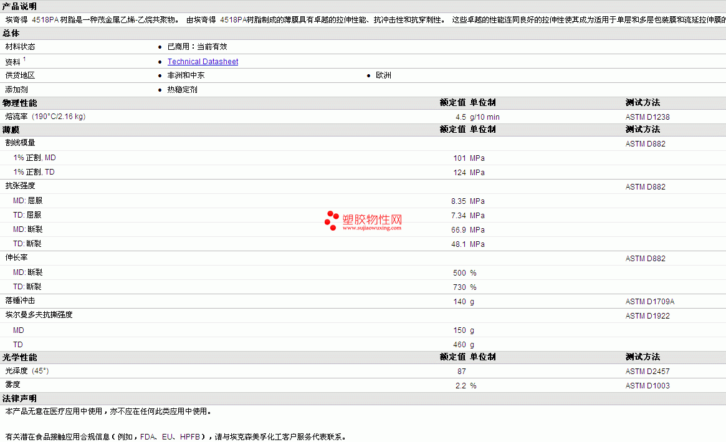Click the 热稳定剂 additive value
726x442 pixels.
(x=182, y=89)
